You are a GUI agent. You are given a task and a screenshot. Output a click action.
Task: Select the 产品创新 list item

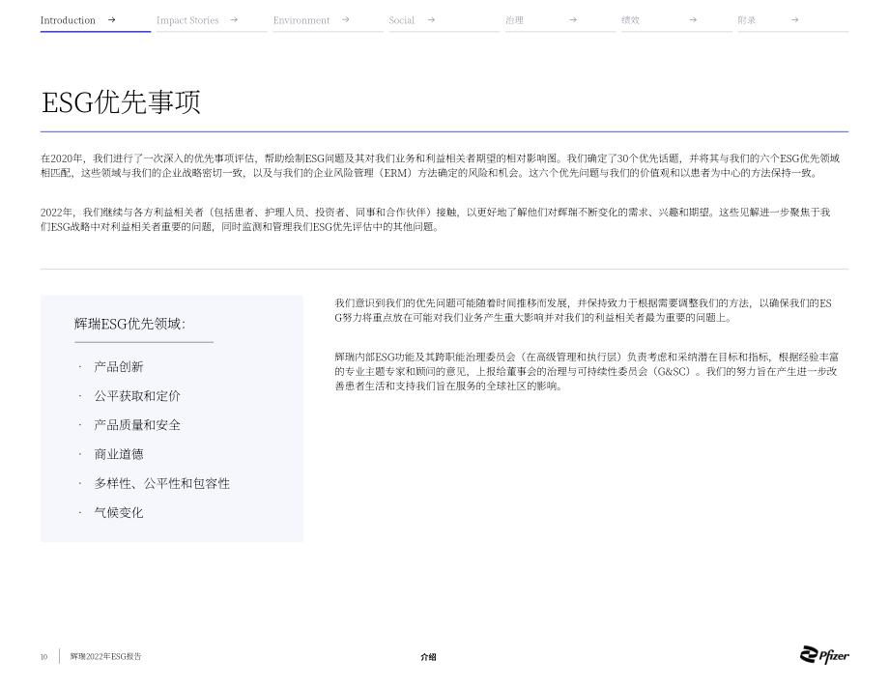coord(119,367)
